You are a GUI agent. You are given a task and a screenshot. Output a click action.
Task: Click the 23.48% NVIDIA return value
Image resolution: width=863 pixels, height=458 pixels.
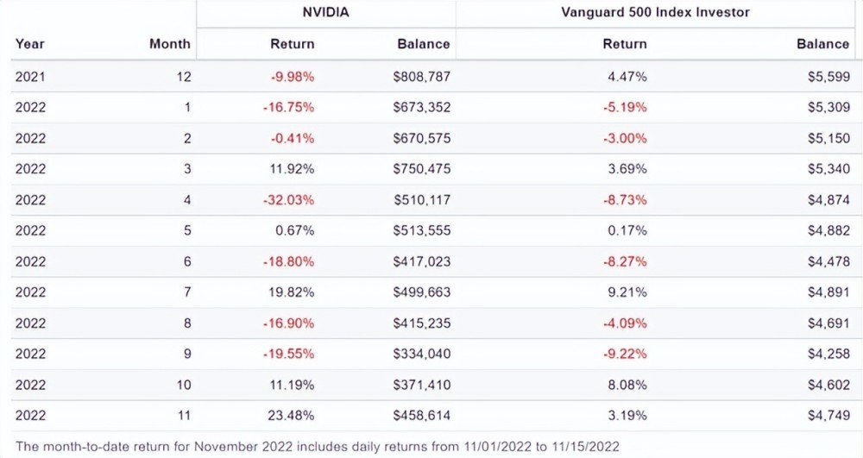coord(293,416)
